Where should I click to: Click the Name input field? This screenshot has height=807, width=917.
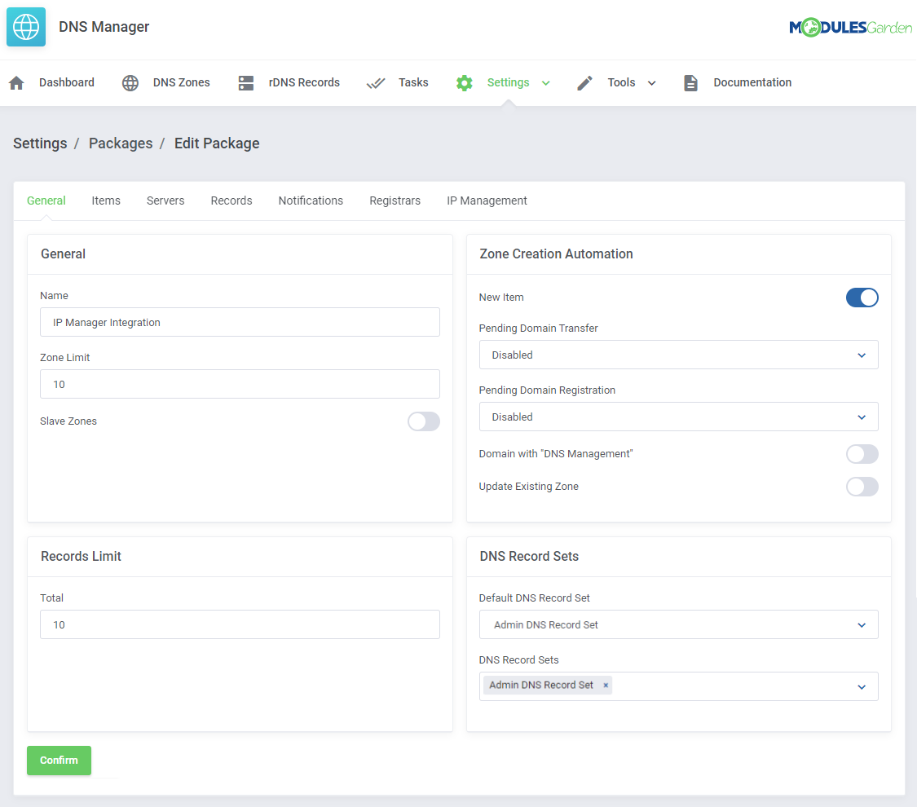click(x=240, y=322)
